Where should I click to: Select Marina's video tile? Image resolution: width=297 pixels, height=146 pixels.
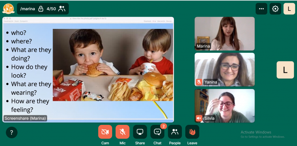click(225, 34)
